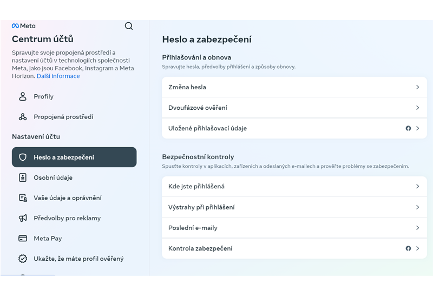Expand Kontrola zabezpečení chevron

[x=417, y=248]
